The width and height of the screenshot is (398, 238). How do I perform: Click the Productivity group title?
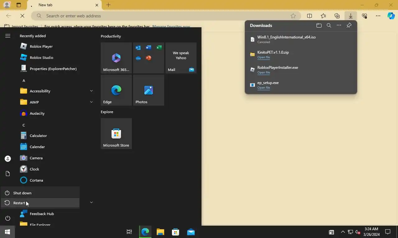111,36
